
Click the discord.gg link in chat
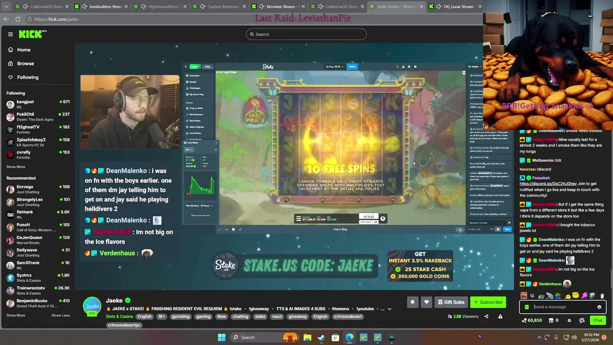(548, 184)
